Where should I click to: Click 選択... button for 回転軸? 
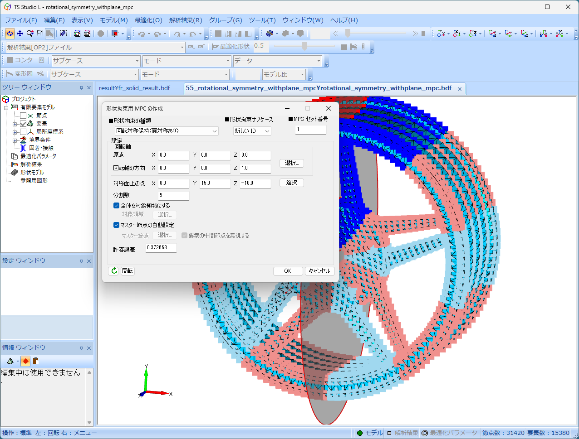(291, 163)
